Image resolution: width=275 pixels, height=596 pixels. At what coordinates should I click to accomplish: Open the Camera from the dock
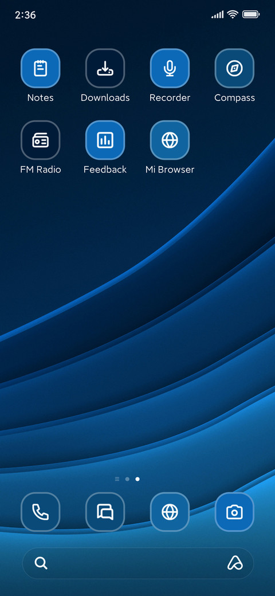click(234, 512)
